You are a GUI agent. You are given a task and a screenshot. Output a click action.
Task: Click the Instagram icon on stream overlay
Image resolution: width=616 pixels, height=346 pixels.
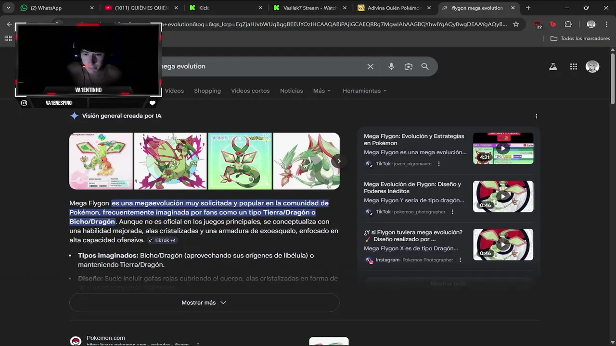pos(24,103)
